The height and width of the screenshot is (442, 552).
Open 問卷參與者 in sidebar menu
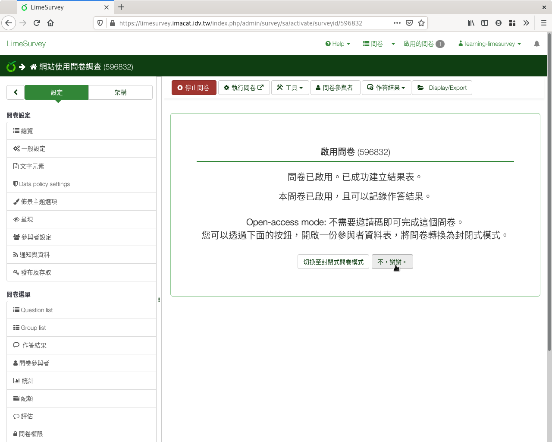pos(82,363)
